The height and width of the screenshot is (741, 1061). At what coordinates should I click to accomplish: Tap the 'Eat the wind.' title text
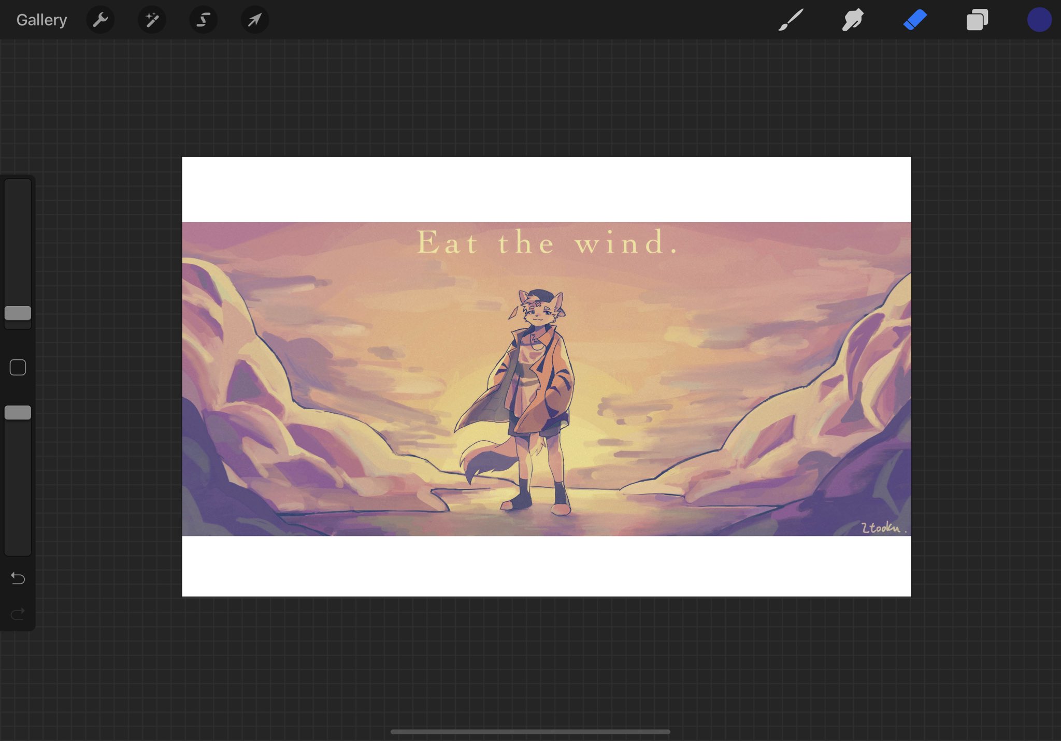pos(547,242)
